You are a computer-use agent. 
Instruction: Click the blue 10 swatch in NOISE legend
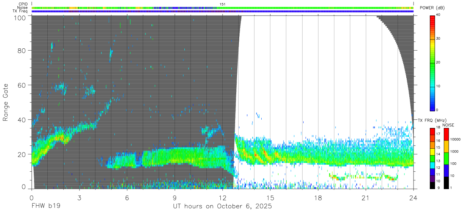click(x=446, y=171)
